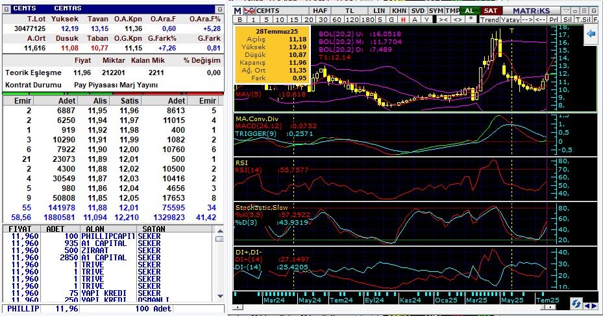Click the SVD button in chart header
This screenshot has width=603, height=316.
pyautogui.click(x=417, y=11)
